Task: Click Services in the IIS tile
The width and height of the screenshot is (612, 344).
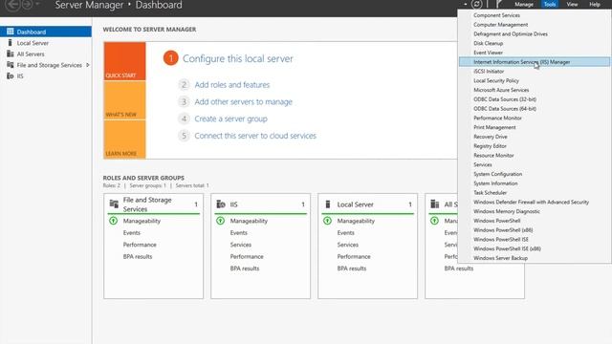Action: (241, 245)
